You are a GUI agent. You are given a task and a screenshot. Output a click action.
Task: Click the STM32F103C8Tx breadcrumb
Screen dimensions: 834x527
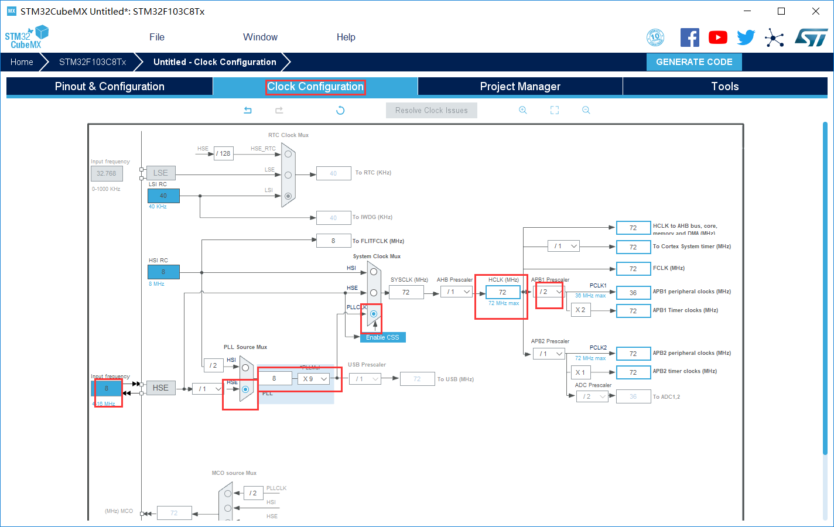pos(93,62)
